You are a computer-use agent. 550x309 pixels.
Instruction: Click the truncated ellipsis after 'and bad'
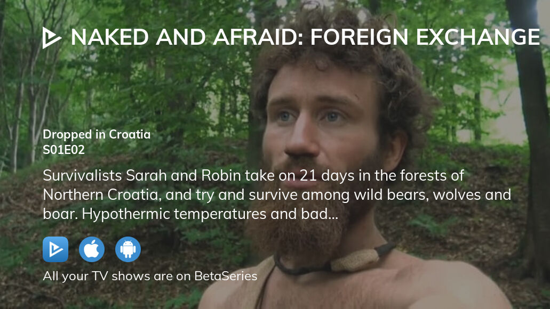tap(333, 214)
